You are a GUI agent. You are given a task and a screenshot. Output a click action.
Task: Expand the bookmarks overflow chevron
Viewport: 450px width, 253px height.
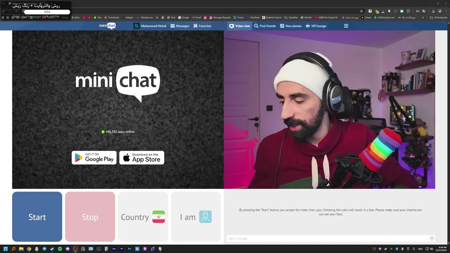pyautogui.click(x=423, y=18)
